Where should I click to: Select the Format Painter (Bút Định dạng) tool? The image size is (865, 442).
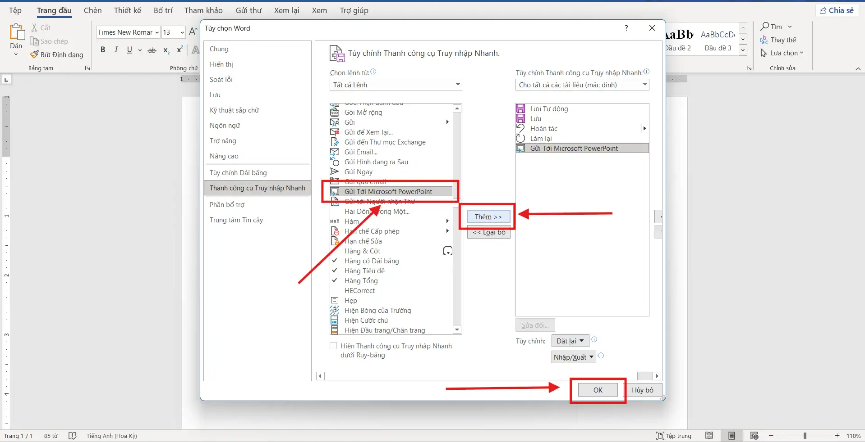pyautogui.click(x=57, y=54)
